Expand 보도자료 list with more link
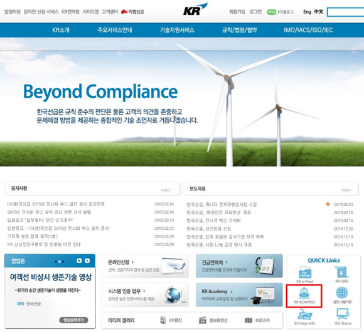Viewport: 364px width, 332px height. 346,190
